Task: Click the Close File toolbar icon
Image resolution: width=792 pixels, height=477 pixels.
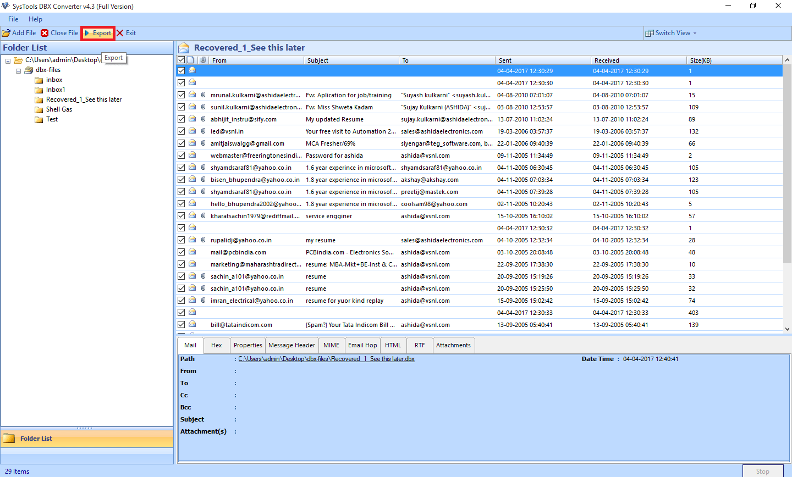Action: 44,32
